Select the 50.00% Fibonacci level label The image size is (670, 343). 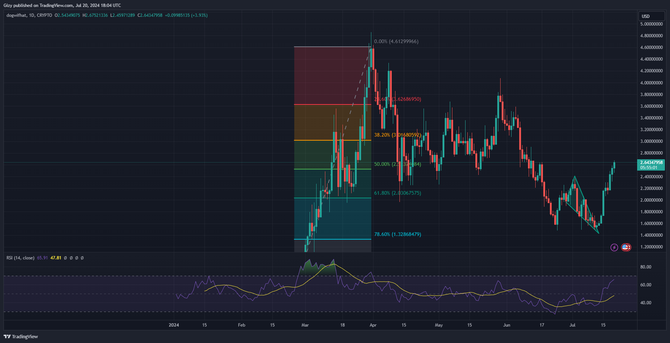click(398, 164)
